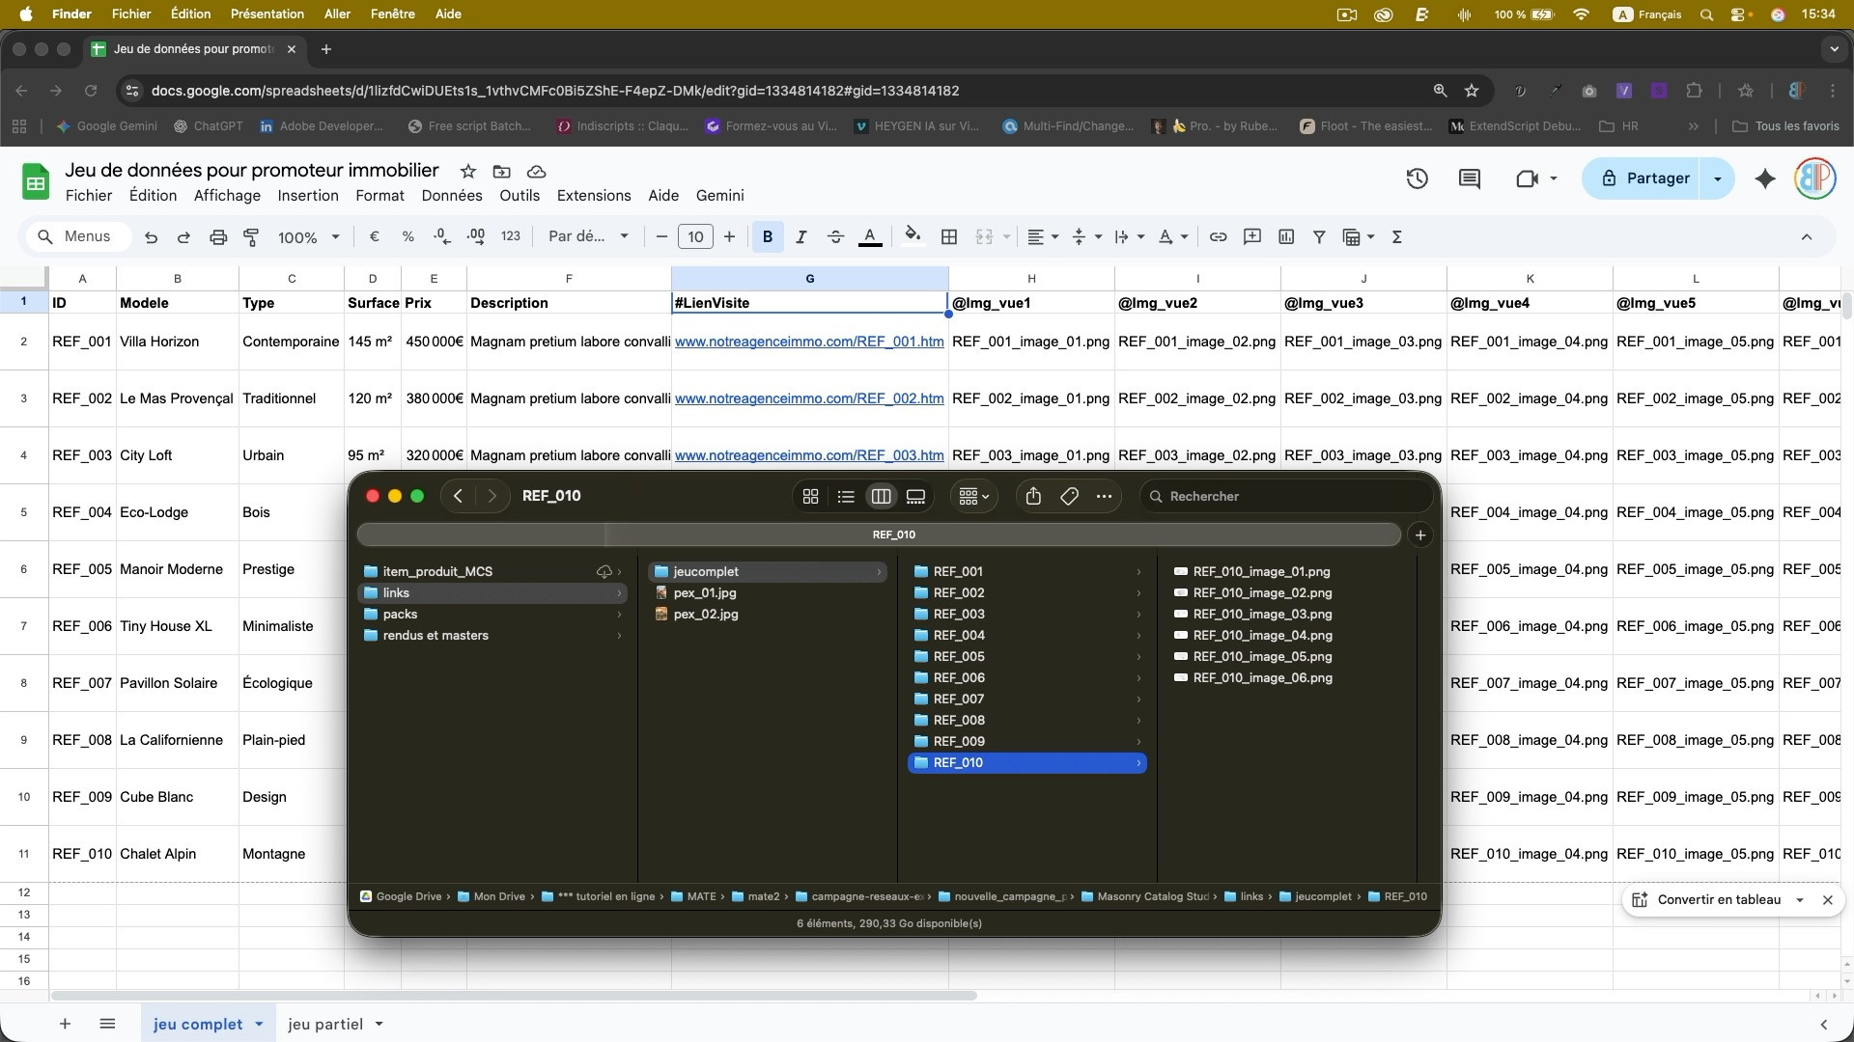Click the Print icon
Viewport: 1854px width, 1042px height.
click(218, 237)
